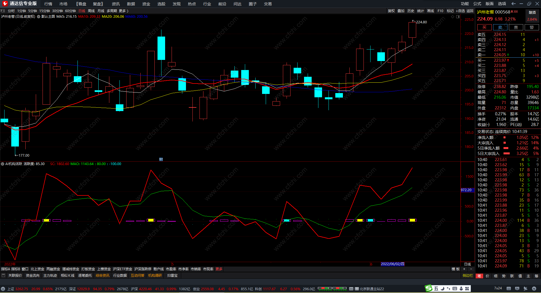Open the 北上资金 indicator tab
Screen dimensions: 541x293
tap(37, 269)
